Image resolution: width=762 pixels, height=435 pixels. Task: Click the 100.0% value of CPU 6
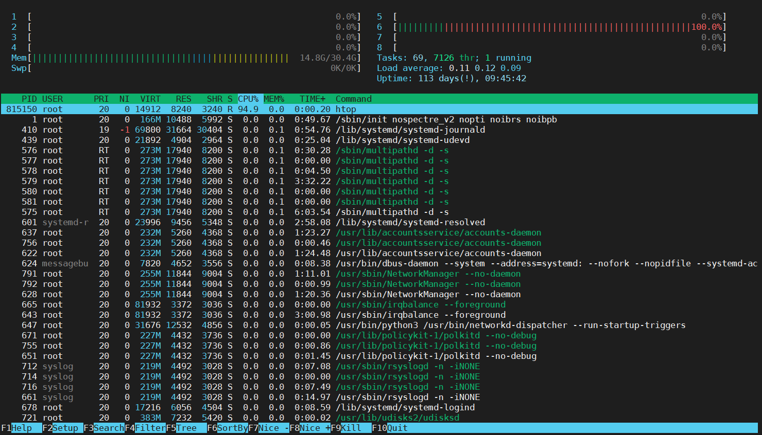coord(706,27)
